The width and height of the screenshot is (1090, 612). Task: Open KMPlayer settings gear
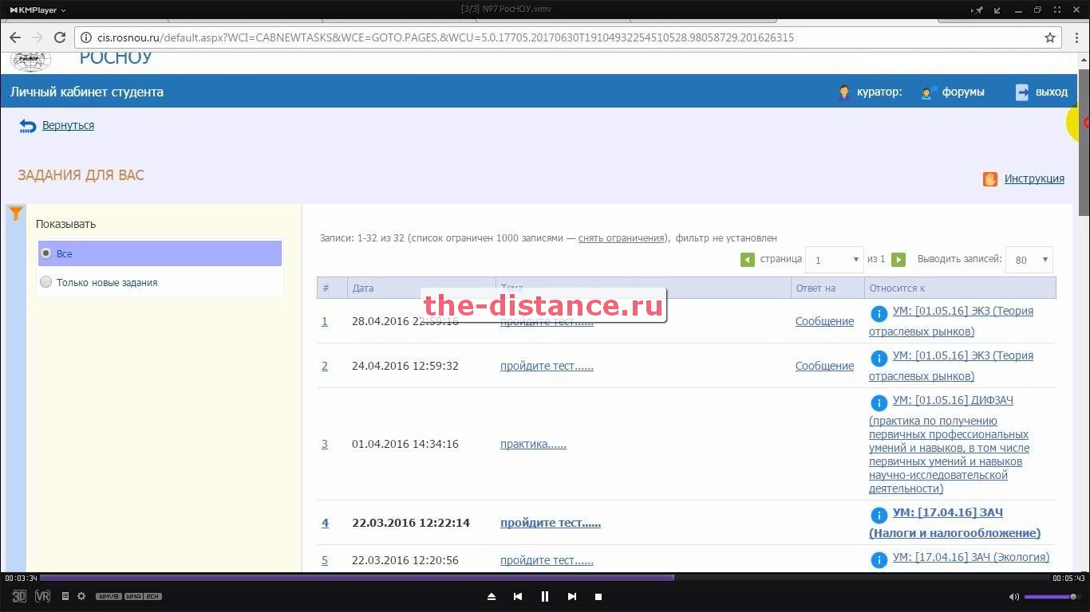pos(81,596)
